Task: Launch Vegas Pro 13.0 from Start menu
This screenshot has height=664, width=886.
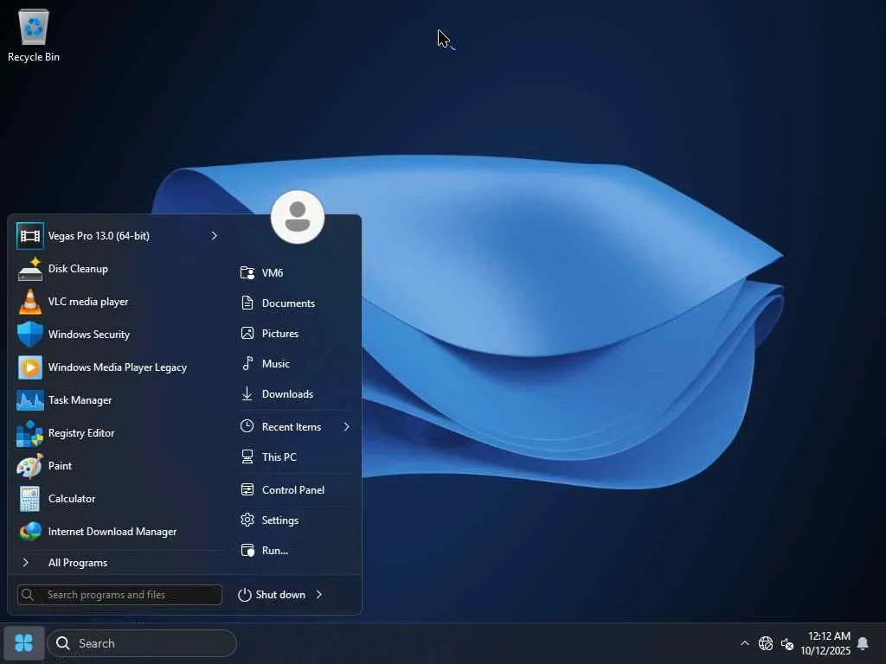Action: pyautogui.click(x=118, y=236)
